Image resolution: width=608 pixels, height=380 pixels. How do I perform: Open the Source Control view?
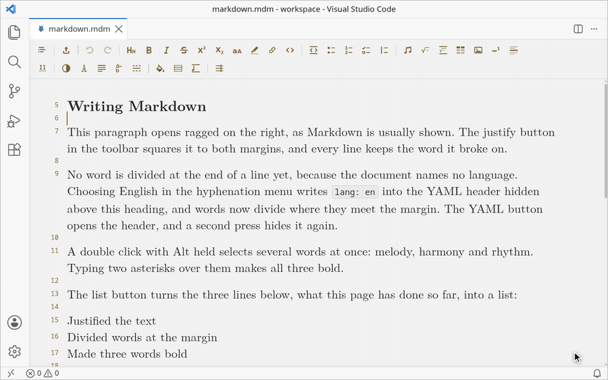(14, 91)
